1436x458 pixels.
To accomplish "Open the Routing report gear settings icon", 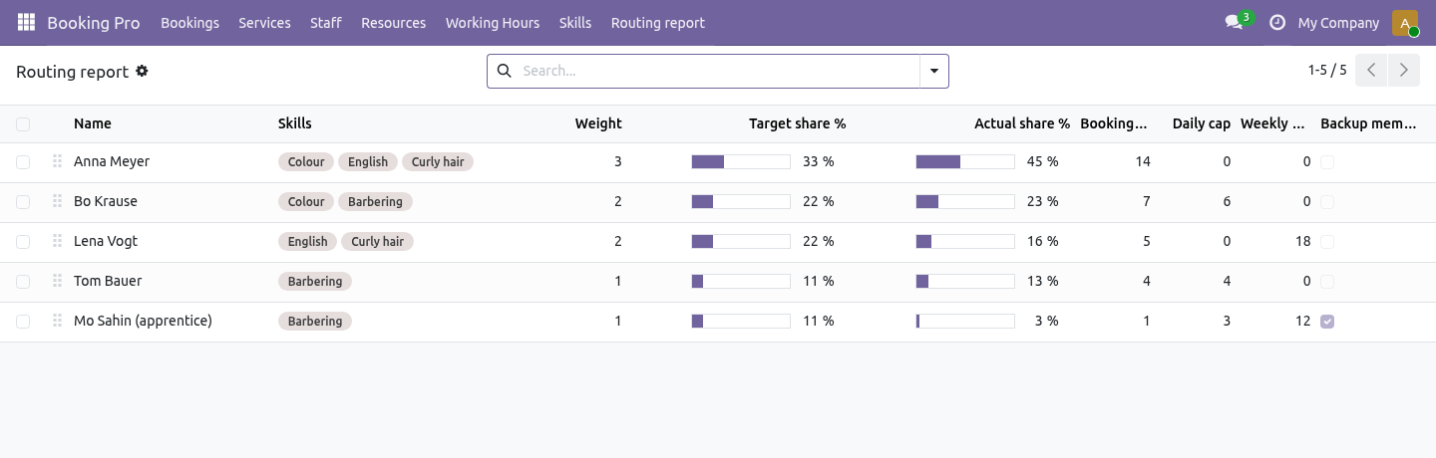I will [x=142, y=71].
